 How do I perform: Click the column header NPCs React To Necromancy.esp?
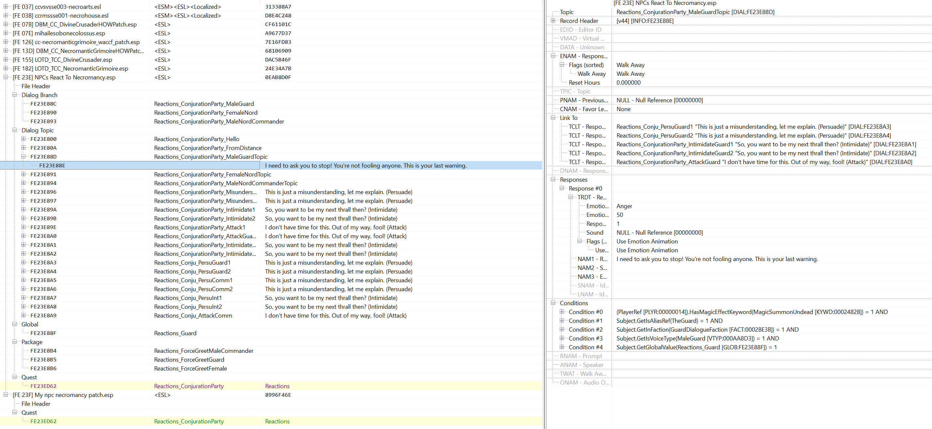click(x=665, y=3)
